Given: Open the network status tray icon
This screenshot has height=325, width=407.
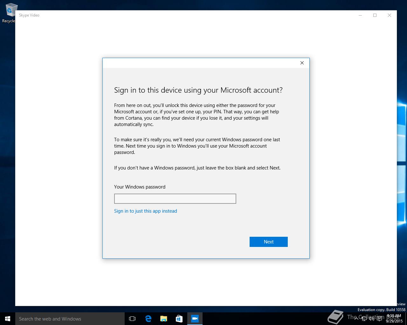Looking at the screenshot, I should pos(364,319).
